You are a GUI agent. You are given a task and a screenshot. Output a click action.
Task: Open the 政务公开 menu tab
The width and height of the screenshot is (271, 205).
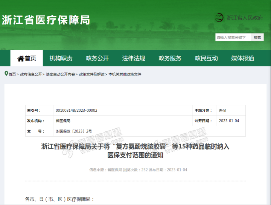pyautogui.click(x=97, y=58)
